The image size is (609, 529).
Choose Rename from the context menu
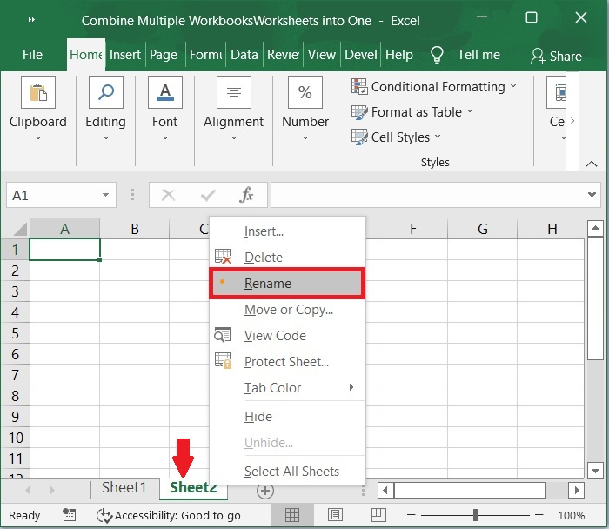click(268, 284)
